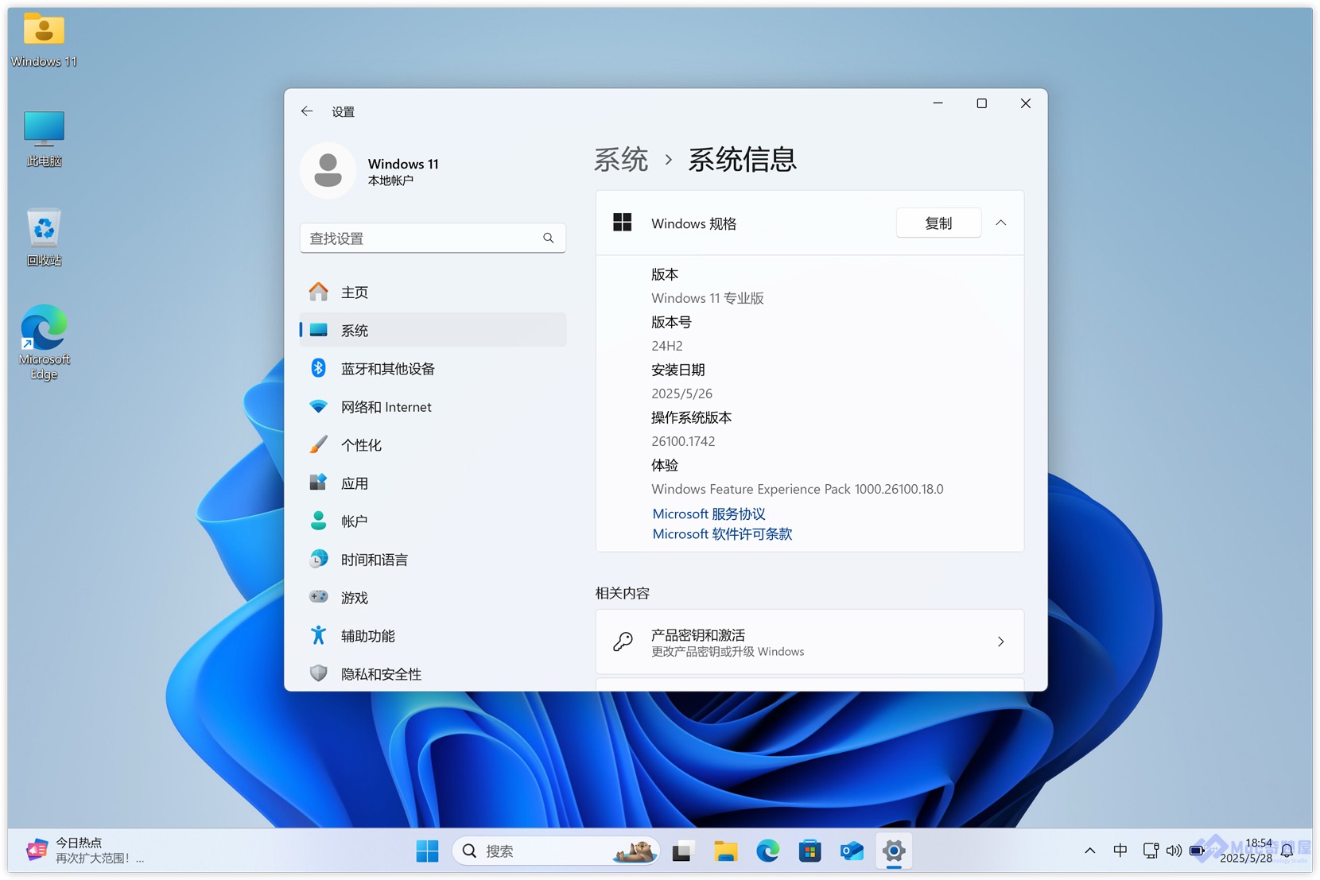
Task: Open the network icon in system tray
Action: (1150, 851)
